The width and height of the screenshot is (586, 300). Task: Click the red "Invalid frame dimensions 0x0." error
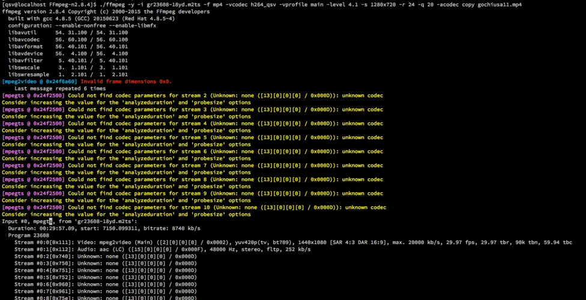(126, 82)
